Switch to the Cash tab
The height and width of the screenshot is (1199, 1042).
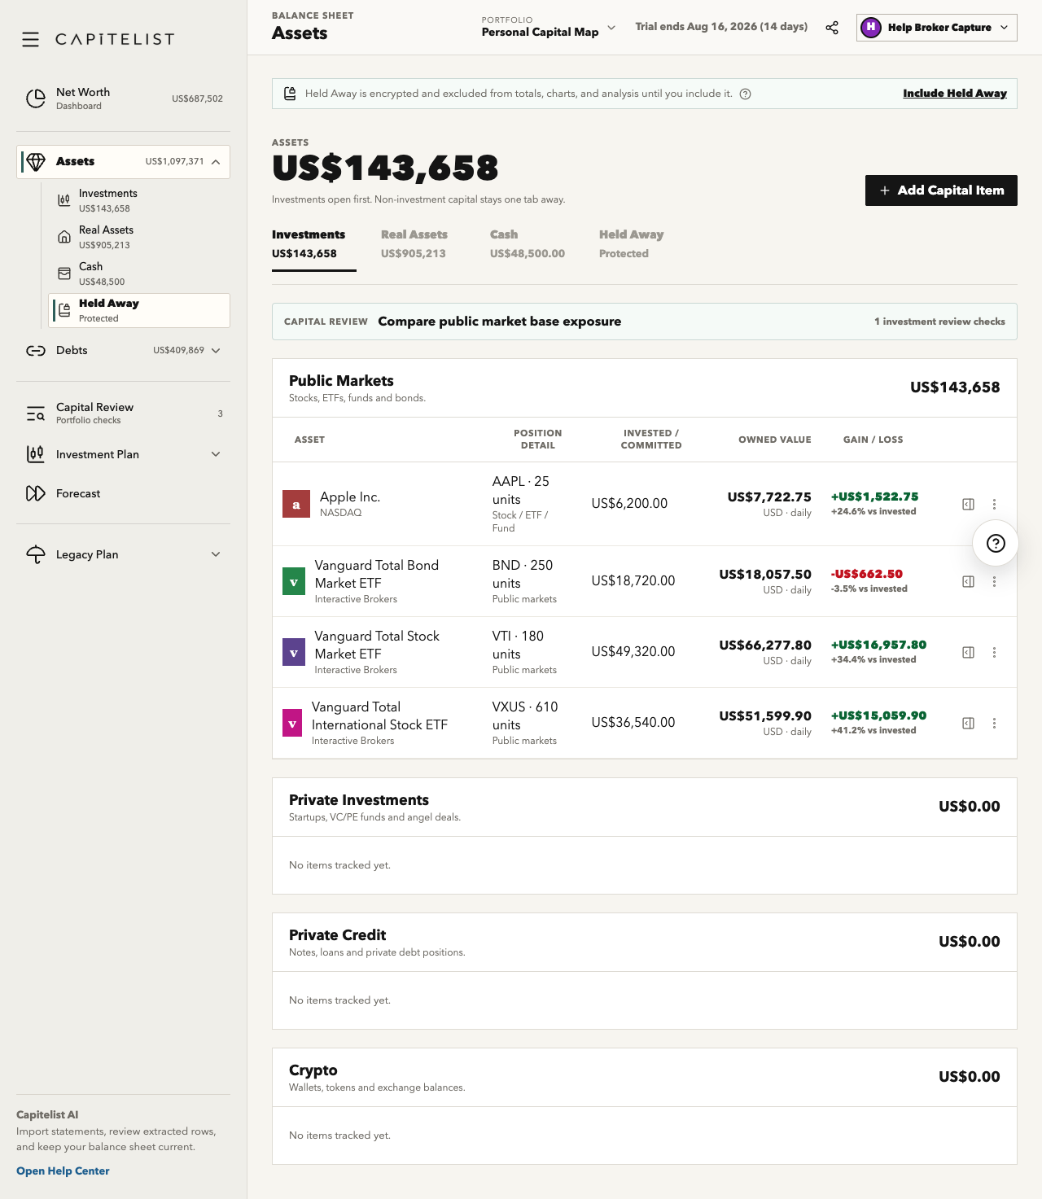pos(528,244)
